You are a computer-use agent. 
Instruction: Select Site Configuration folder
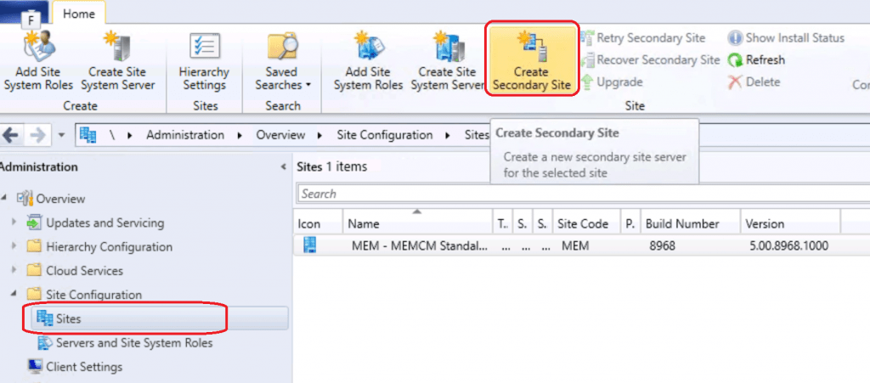[93, 295]
